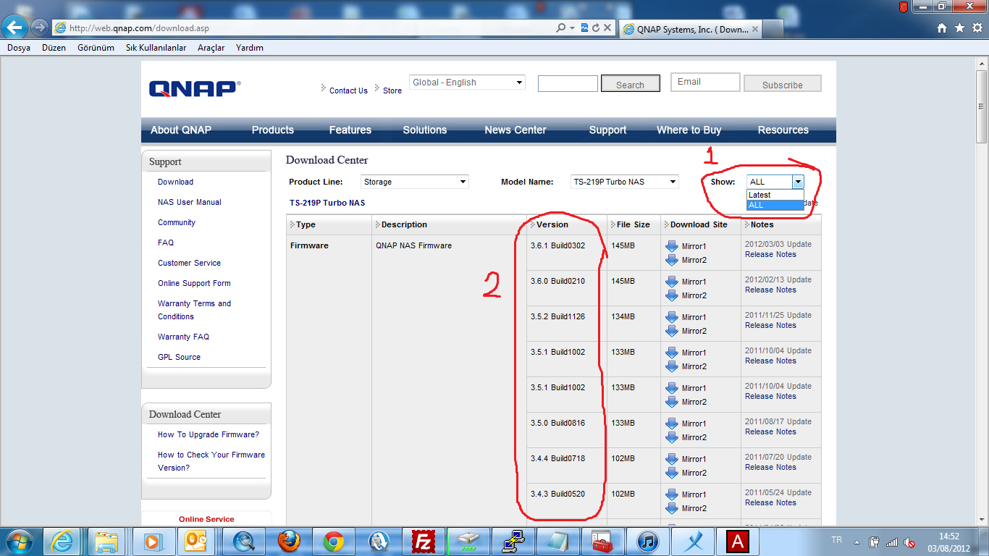Viewport: 989px width, 556px height.
Task: Select ALL option in the Show dropdown list
Action: click(x=775, y=205)
